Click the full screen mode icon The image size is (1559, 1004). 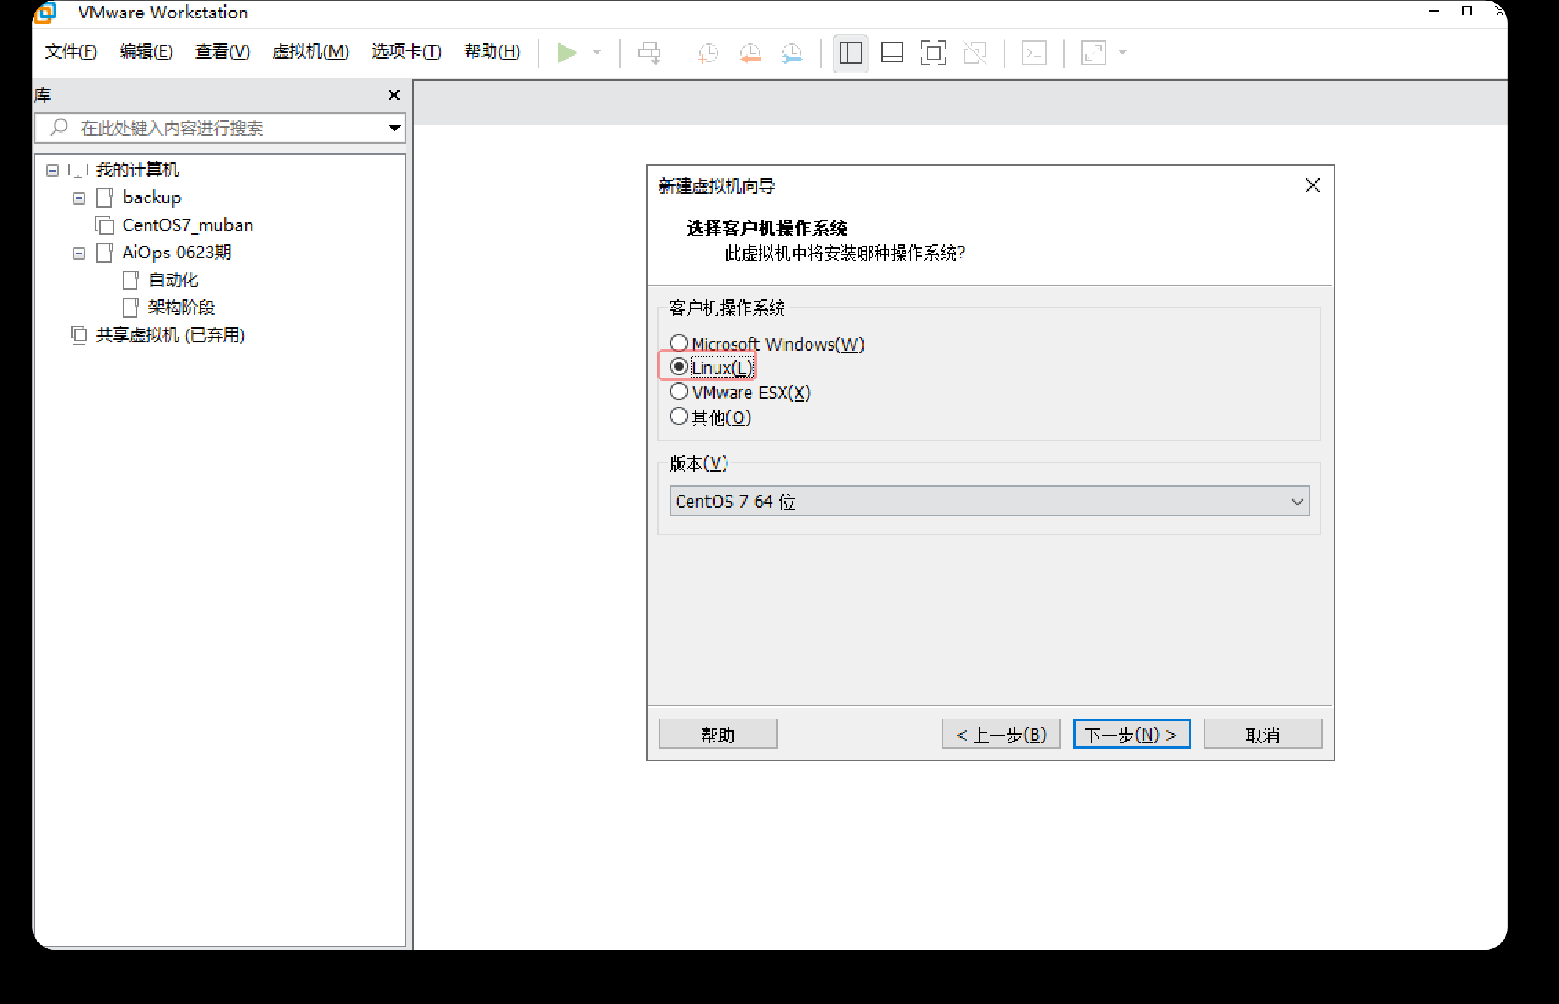933,53
